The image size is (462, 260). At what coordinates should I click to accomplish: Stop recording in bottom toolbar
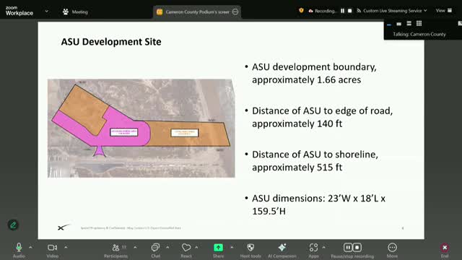point(357,247)
